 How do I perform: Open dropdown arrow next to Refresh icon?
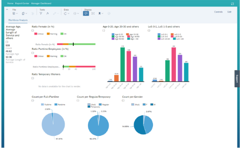tap(68, 13)
